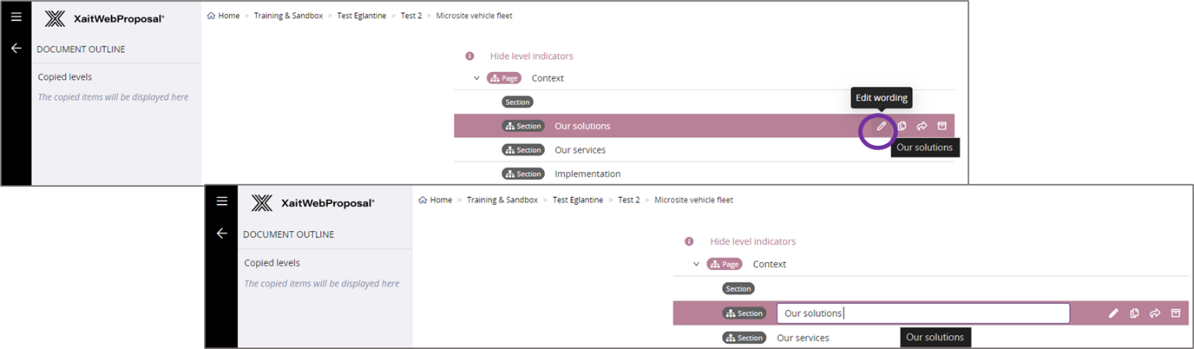
Task: Click the copy icon in the lower screenshot's highlighted row
Action: [x=1134, y=313]
